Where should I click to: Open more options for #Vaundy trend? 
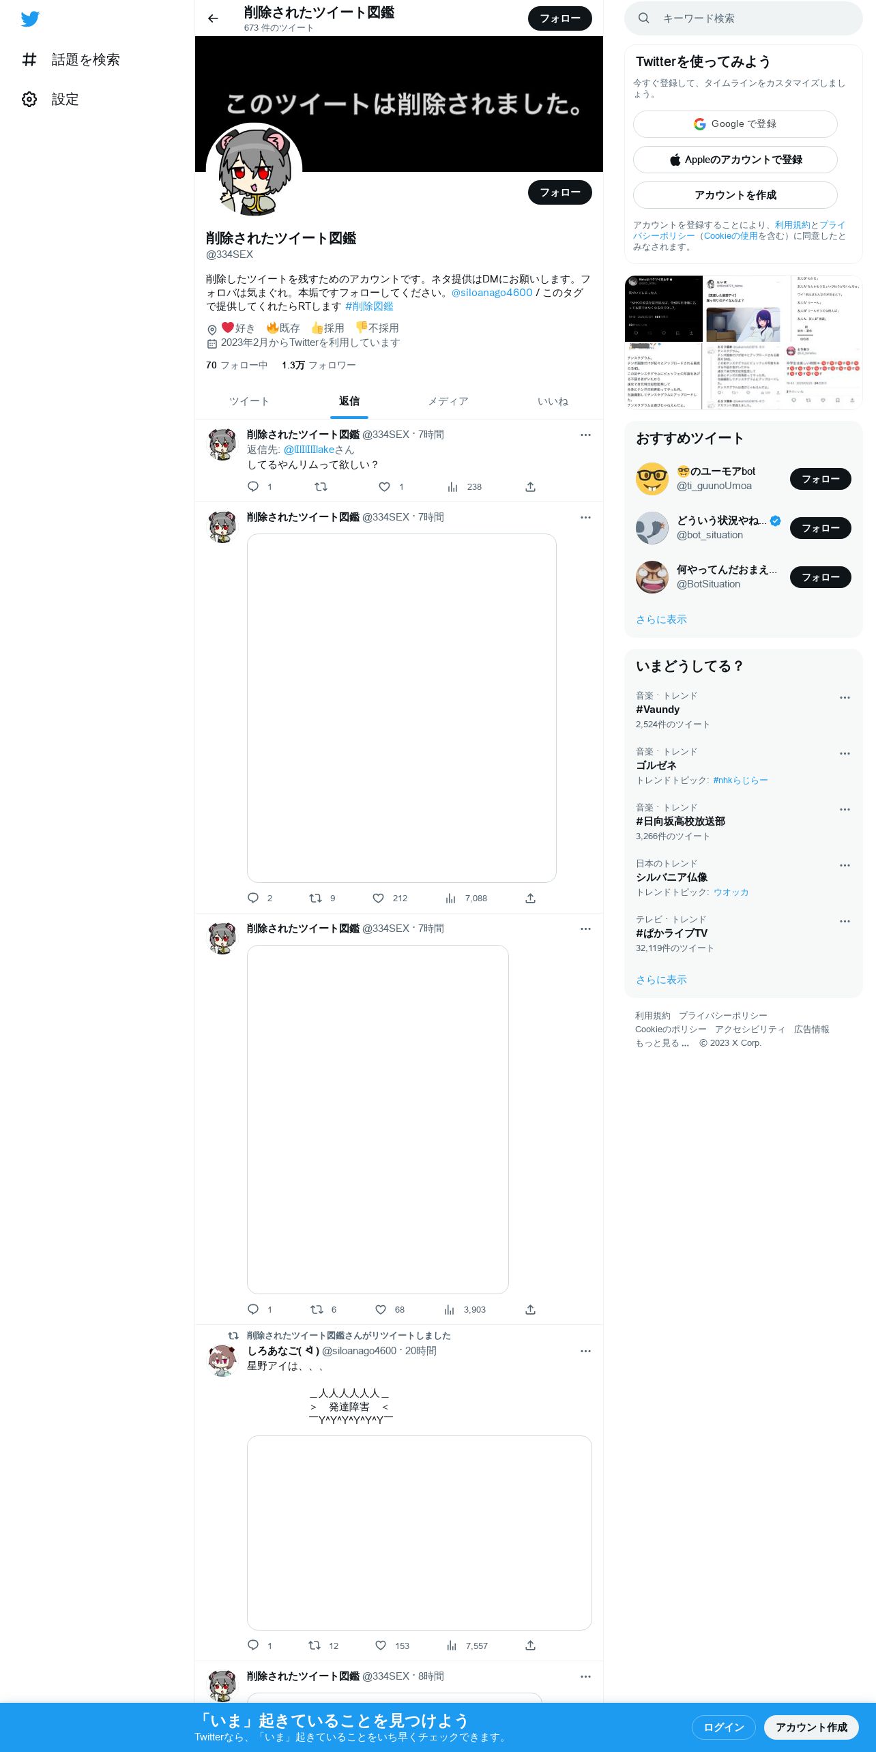[845, 697]
